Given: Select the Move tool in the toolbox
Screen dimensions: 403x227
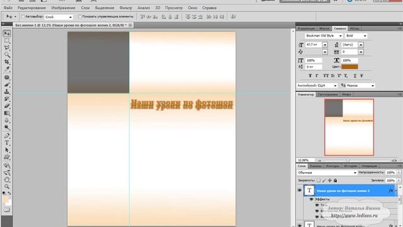Looking at the screenshot, I should point(7,33).
